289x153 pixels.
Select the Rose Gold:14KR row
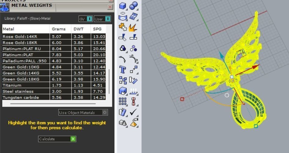54,37
